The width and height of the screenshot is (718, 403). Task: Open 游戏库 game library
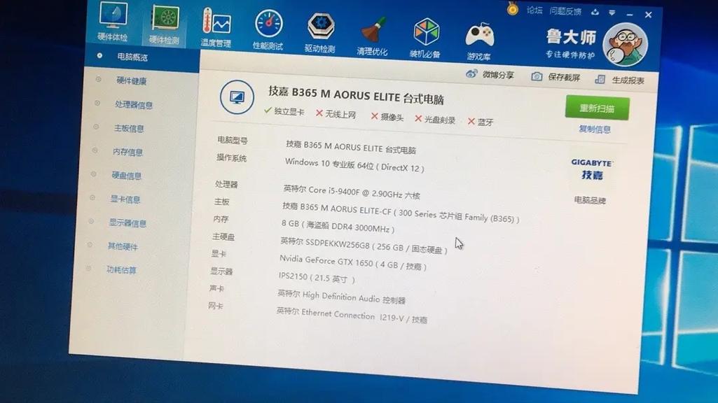[x=479, y=42]
